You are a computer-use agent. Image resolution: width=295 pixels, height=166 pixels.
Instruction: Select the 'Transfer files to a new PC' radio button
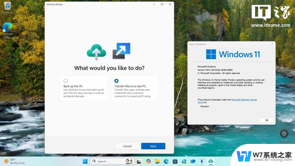tap(117, 81)
